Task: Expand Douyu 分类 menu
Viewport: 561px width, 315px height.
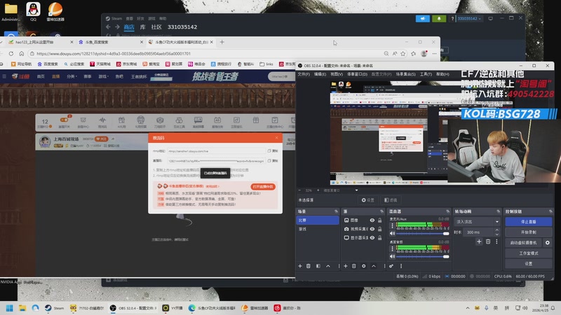Action: (72, 76)
